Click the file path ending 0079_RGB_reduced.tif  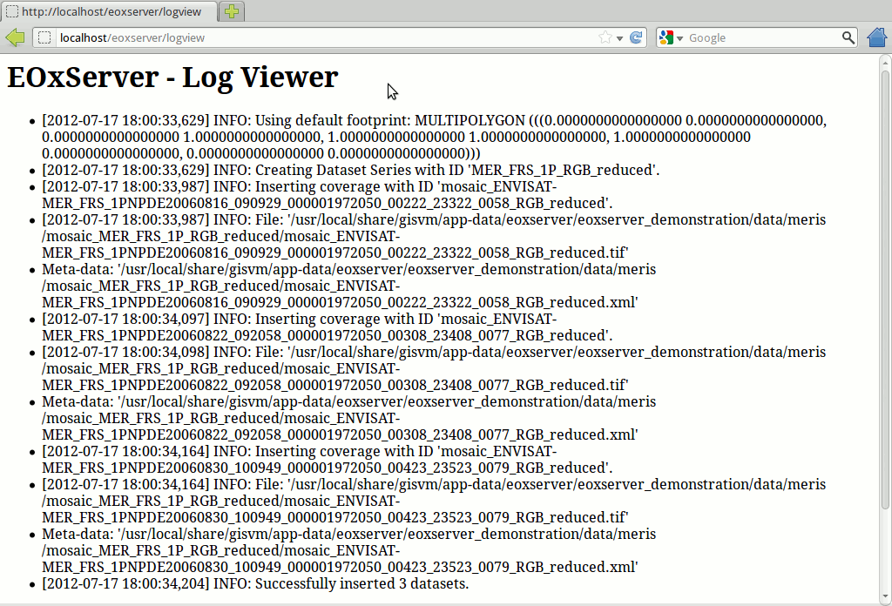pos(434,501)
